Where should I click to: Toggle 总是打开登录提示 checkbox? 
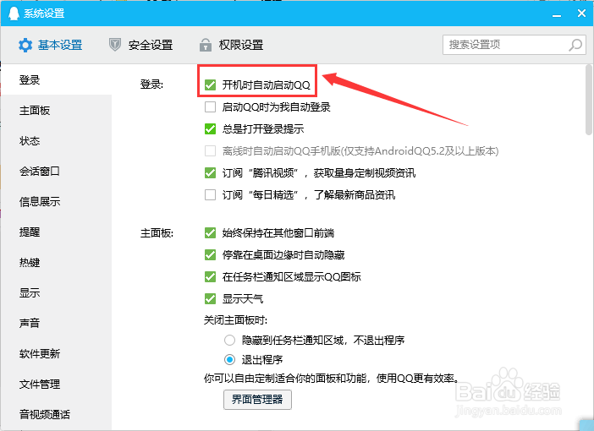click(x=210, y=128)
